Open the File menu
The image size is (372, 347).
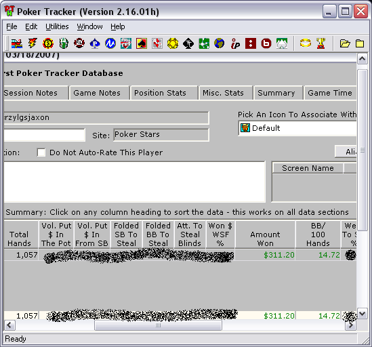12,26
